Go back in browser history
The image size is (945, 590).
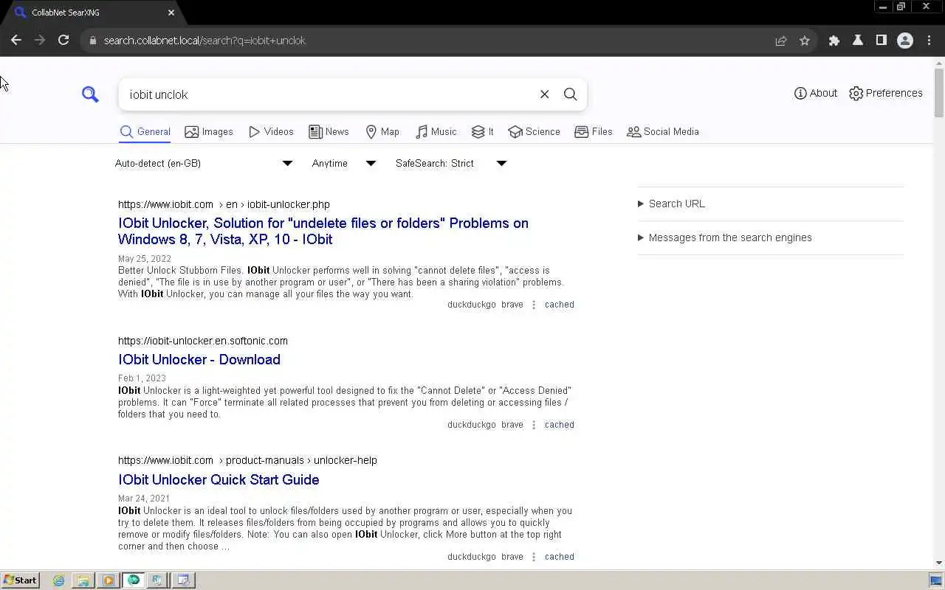pyautogui.click(x=16, y=41)
